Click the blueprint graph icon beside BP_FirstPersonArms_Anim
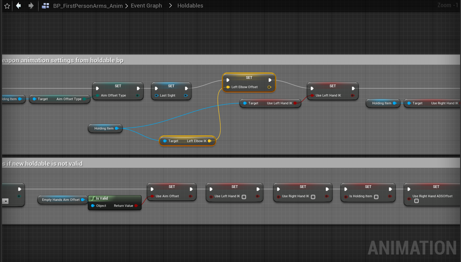The image size is (461, 262). click(45, 6)
